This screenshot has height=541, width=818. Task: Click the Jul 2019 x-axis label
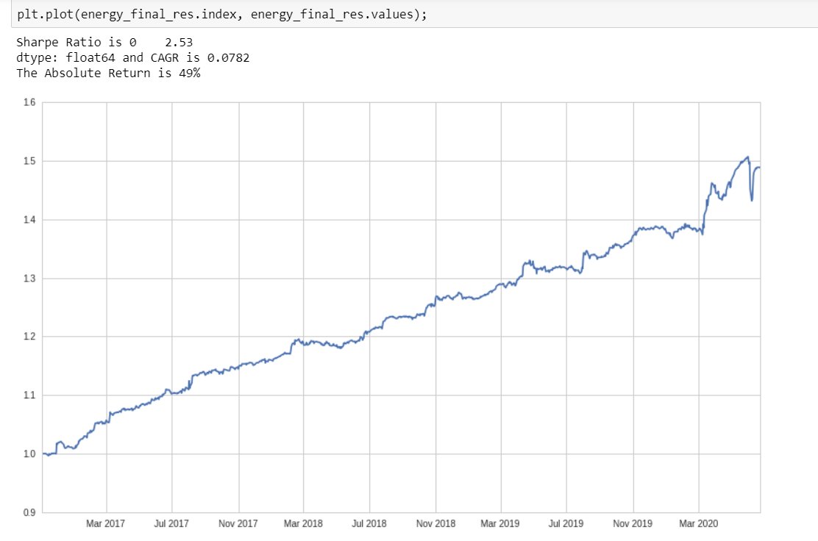tap(565, 523)
